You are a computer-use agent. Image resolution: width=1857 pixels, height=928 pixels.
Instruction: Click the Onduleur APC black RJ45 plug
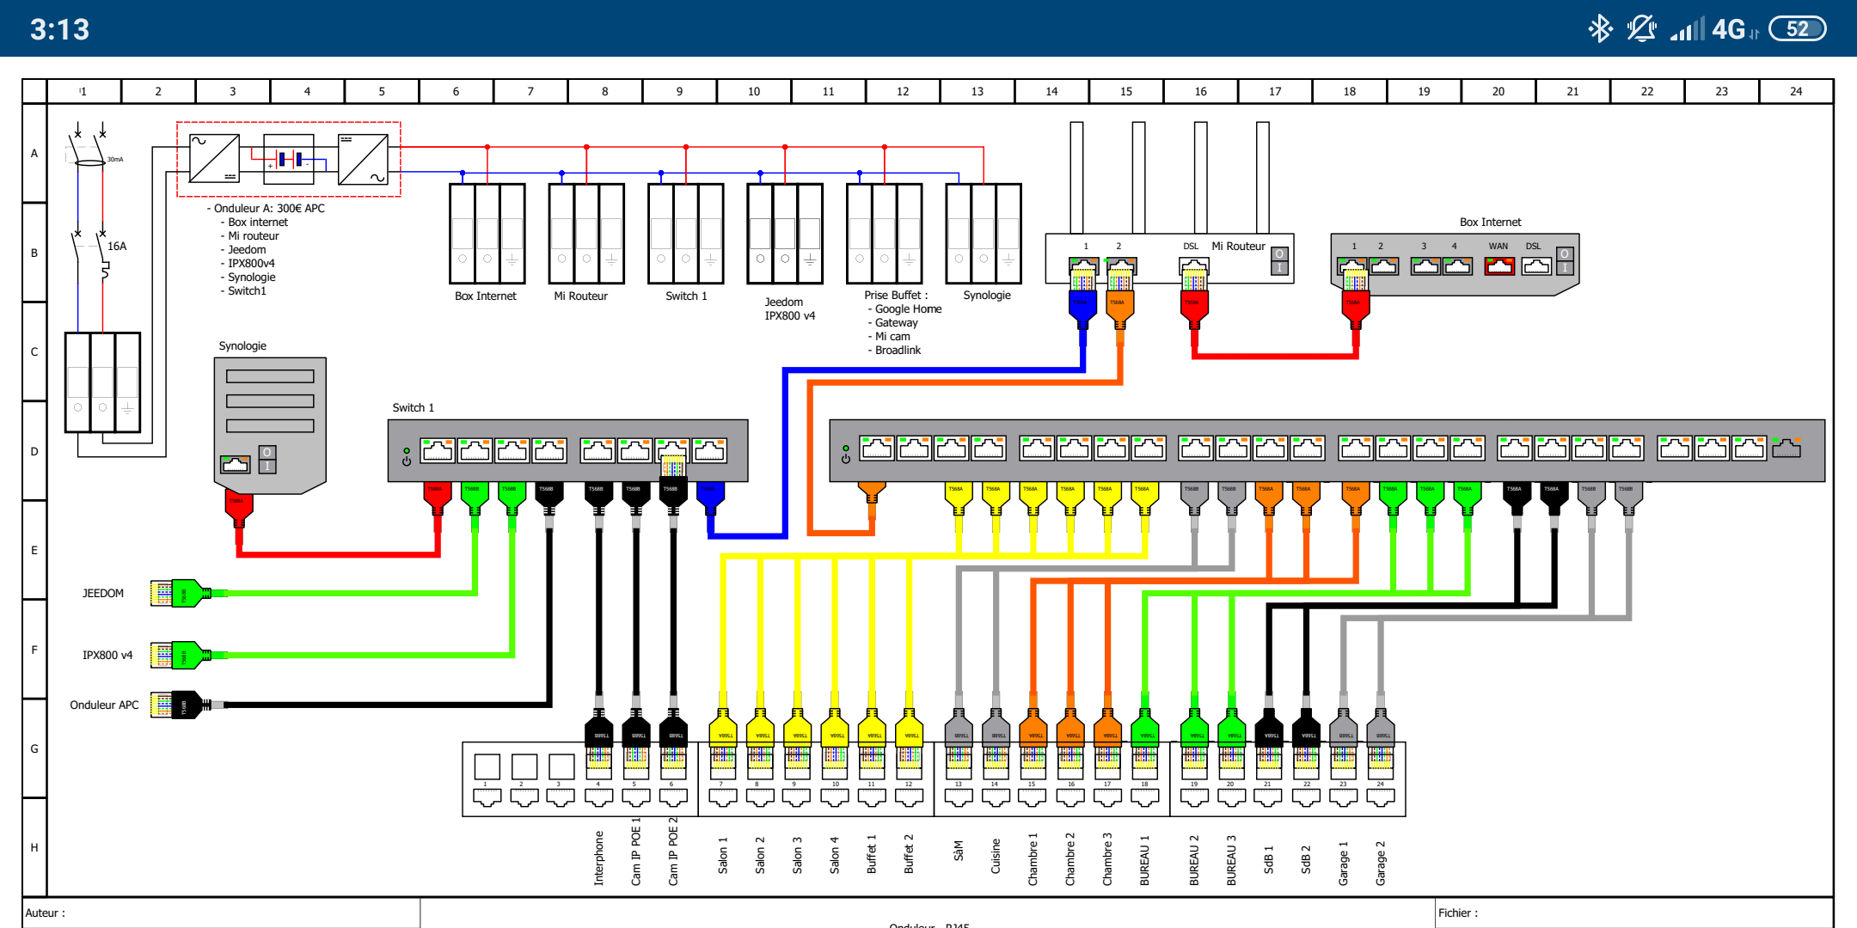[182, 705]
